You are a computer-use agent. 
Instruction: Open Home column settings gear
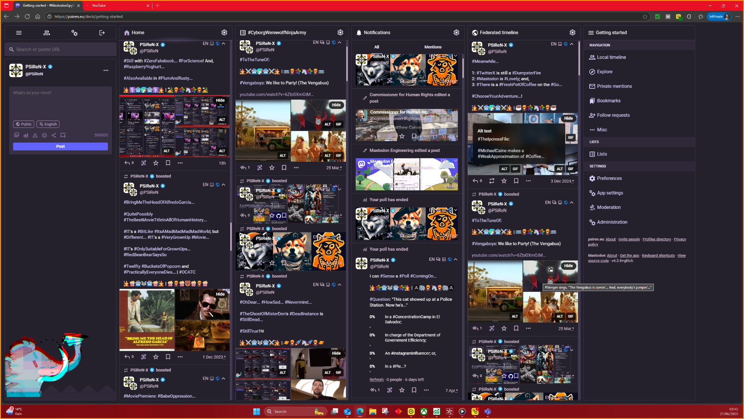pos(224,33)
